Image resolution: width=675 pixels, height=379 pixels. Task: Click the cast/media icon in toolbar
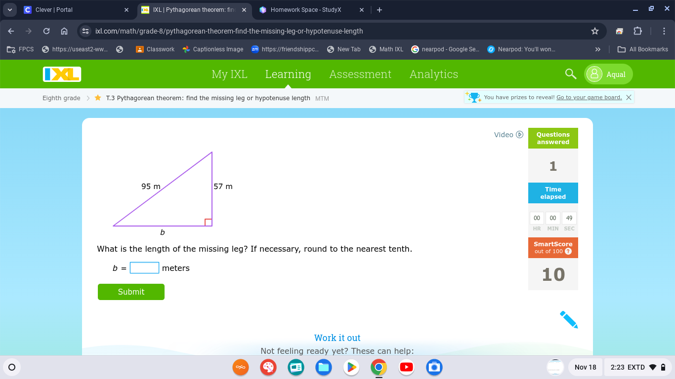coord(620,31)
